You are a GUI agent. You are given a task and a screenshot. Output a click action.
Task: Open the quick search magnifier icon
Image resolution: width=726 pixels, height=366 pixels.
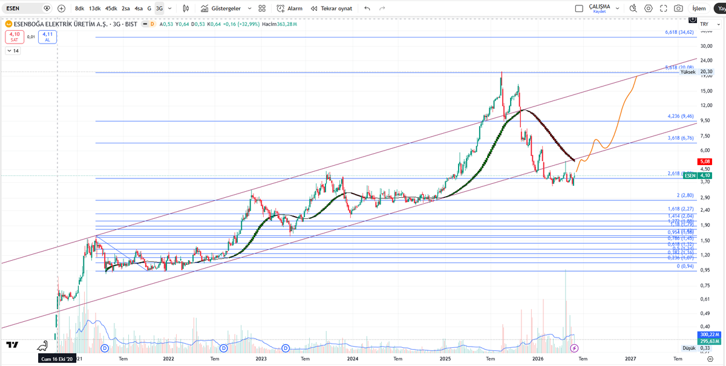click(633, 8)
